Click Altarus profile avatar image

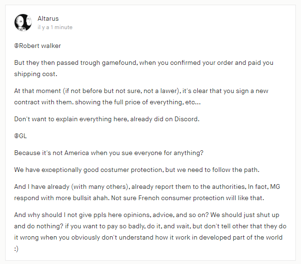click(x=23, y=23)
